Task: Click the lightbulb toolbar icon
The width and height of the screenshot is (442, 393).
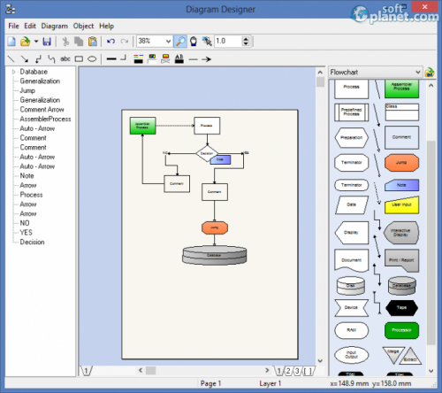Action: 194,42
